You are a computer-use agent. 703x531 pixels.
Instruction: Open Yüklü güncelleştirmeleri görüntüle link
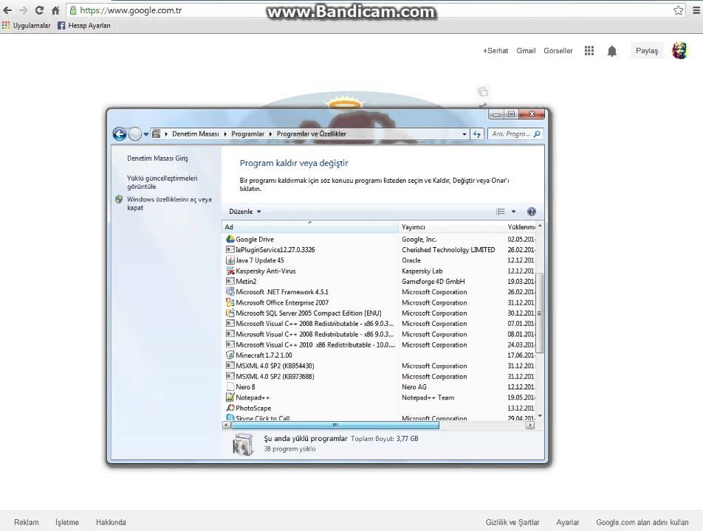[x=162, y=182]
